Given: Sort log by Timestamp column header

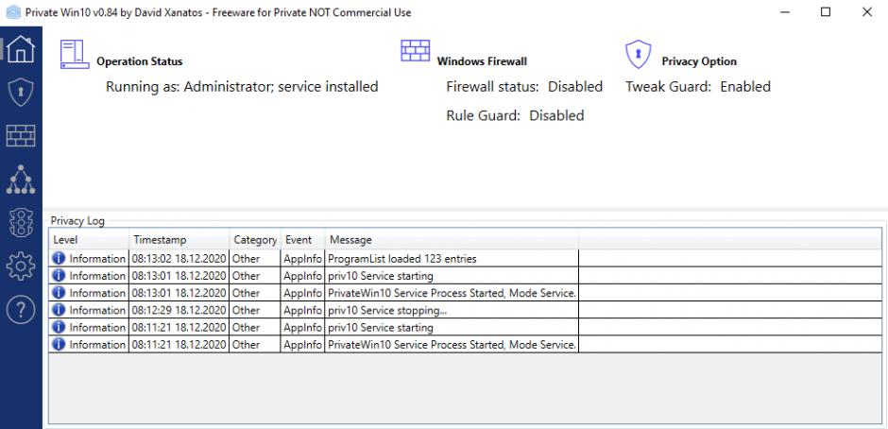Looking at the screenshot, I should pyautogui.click(x=179, y=240).
